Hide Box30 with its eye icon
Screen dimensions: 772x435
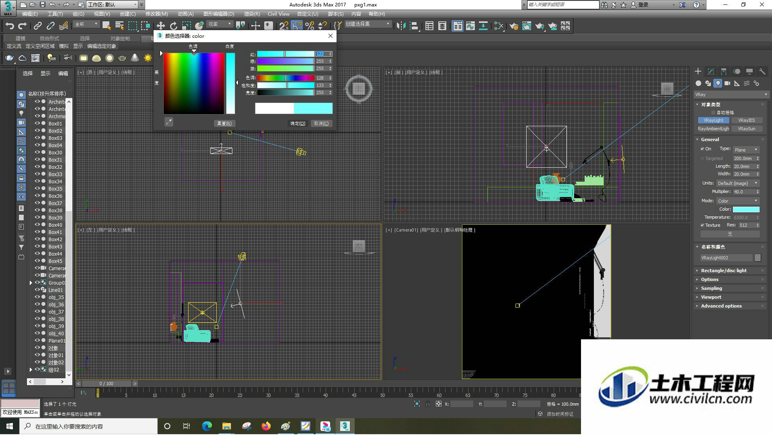click(x=37, y=152)
